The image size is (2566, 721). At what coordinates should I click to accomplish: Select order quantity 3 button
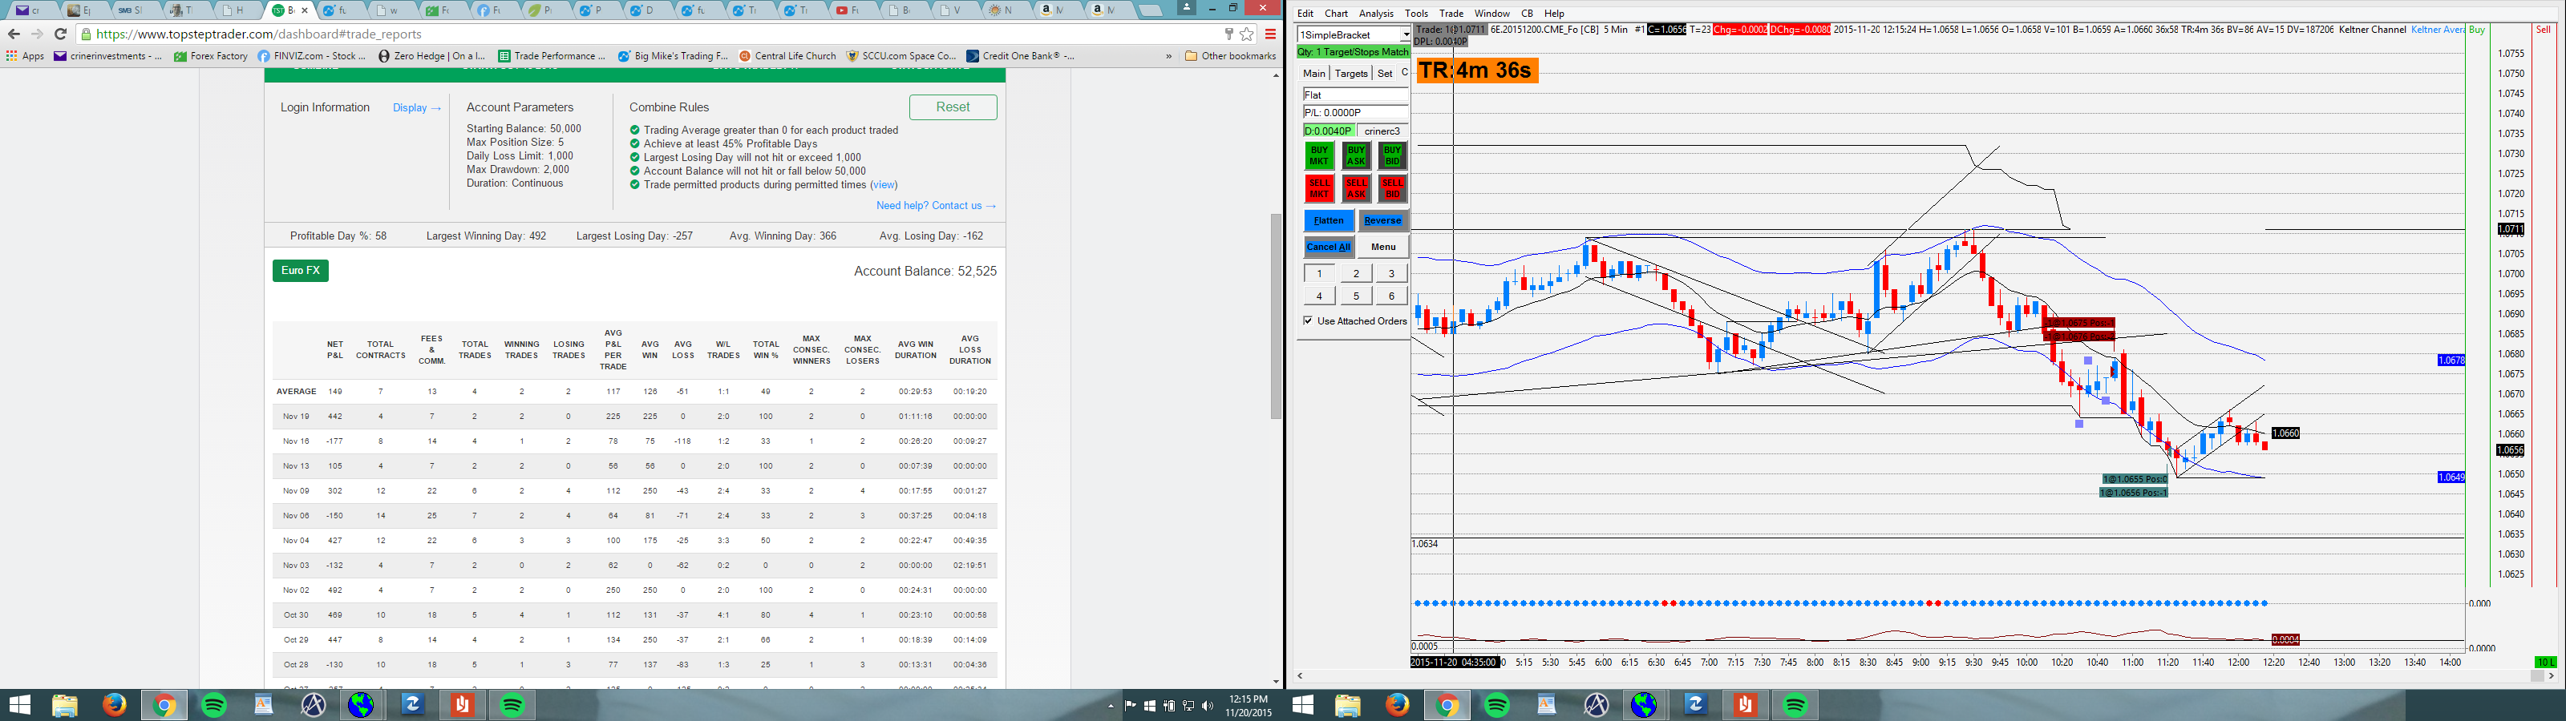click(x=1391, y=274)
